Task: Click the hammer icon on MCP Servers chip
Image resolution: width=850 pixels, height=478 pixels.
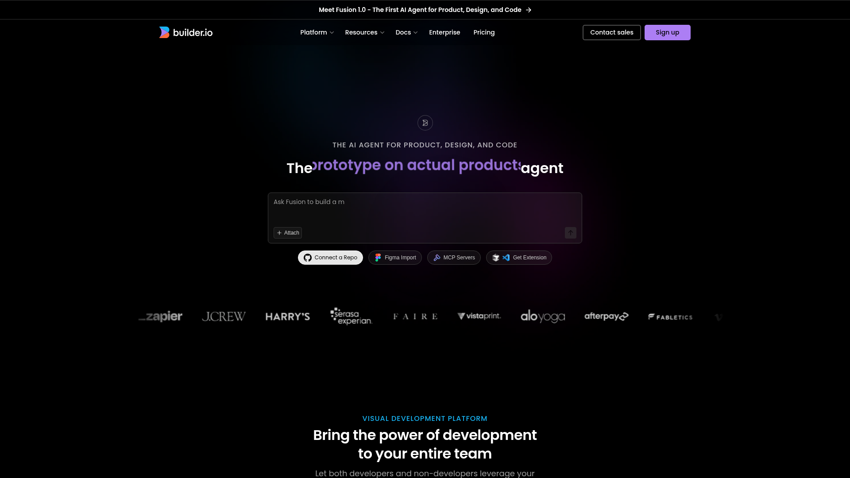Action: coord(437,257)
